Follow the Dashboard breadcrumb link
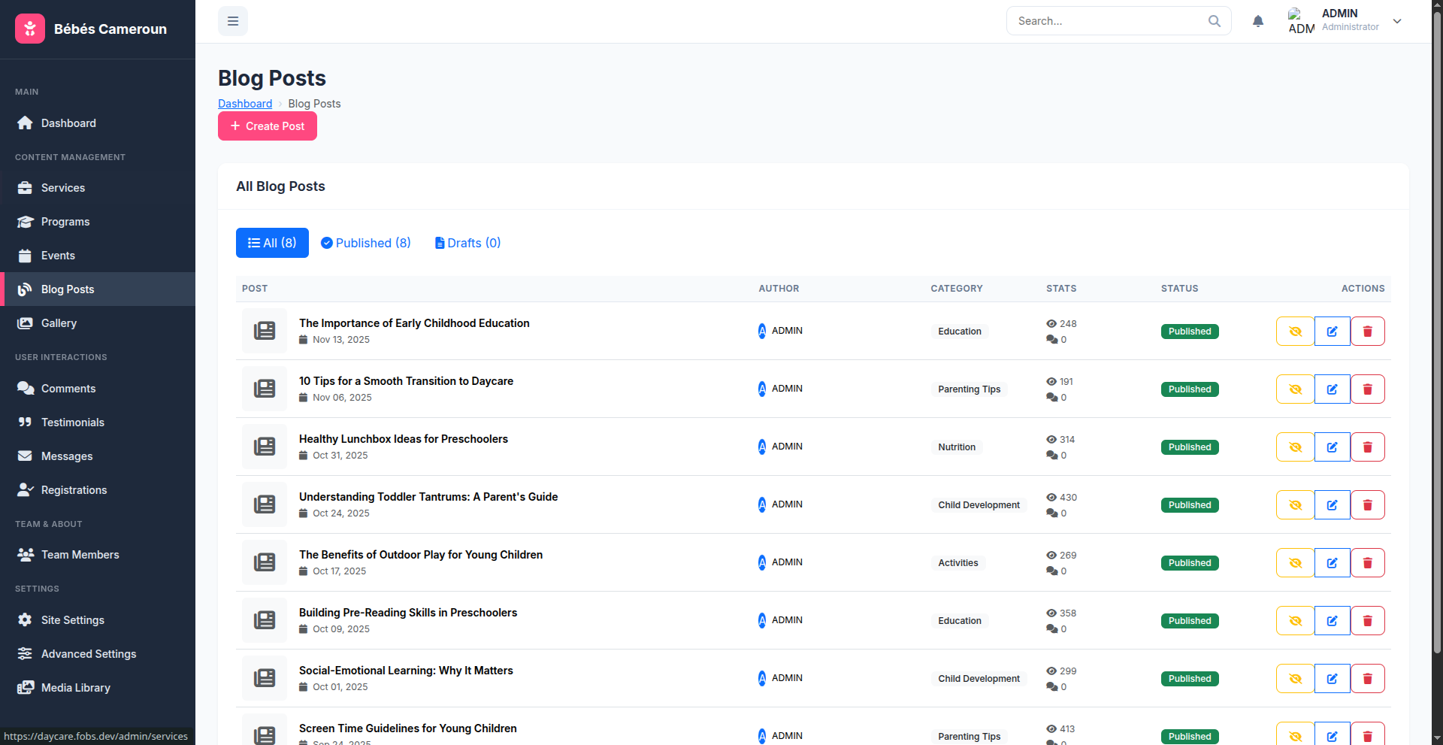The height and width of the screenshot is (745, 1443). [245, 104]
